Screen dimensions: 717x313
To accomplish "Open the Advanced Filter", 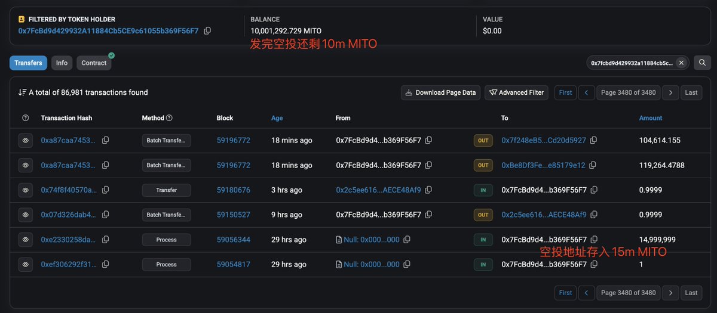I will (516, 92).
